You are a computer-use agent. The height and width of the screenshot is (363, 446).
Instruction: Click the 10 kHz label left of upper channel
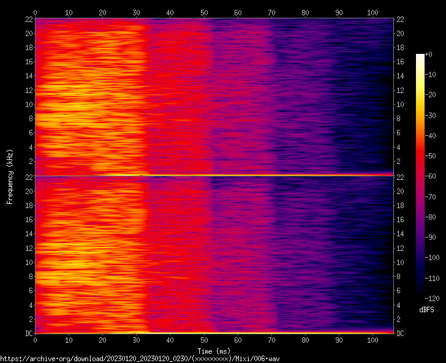29,105
